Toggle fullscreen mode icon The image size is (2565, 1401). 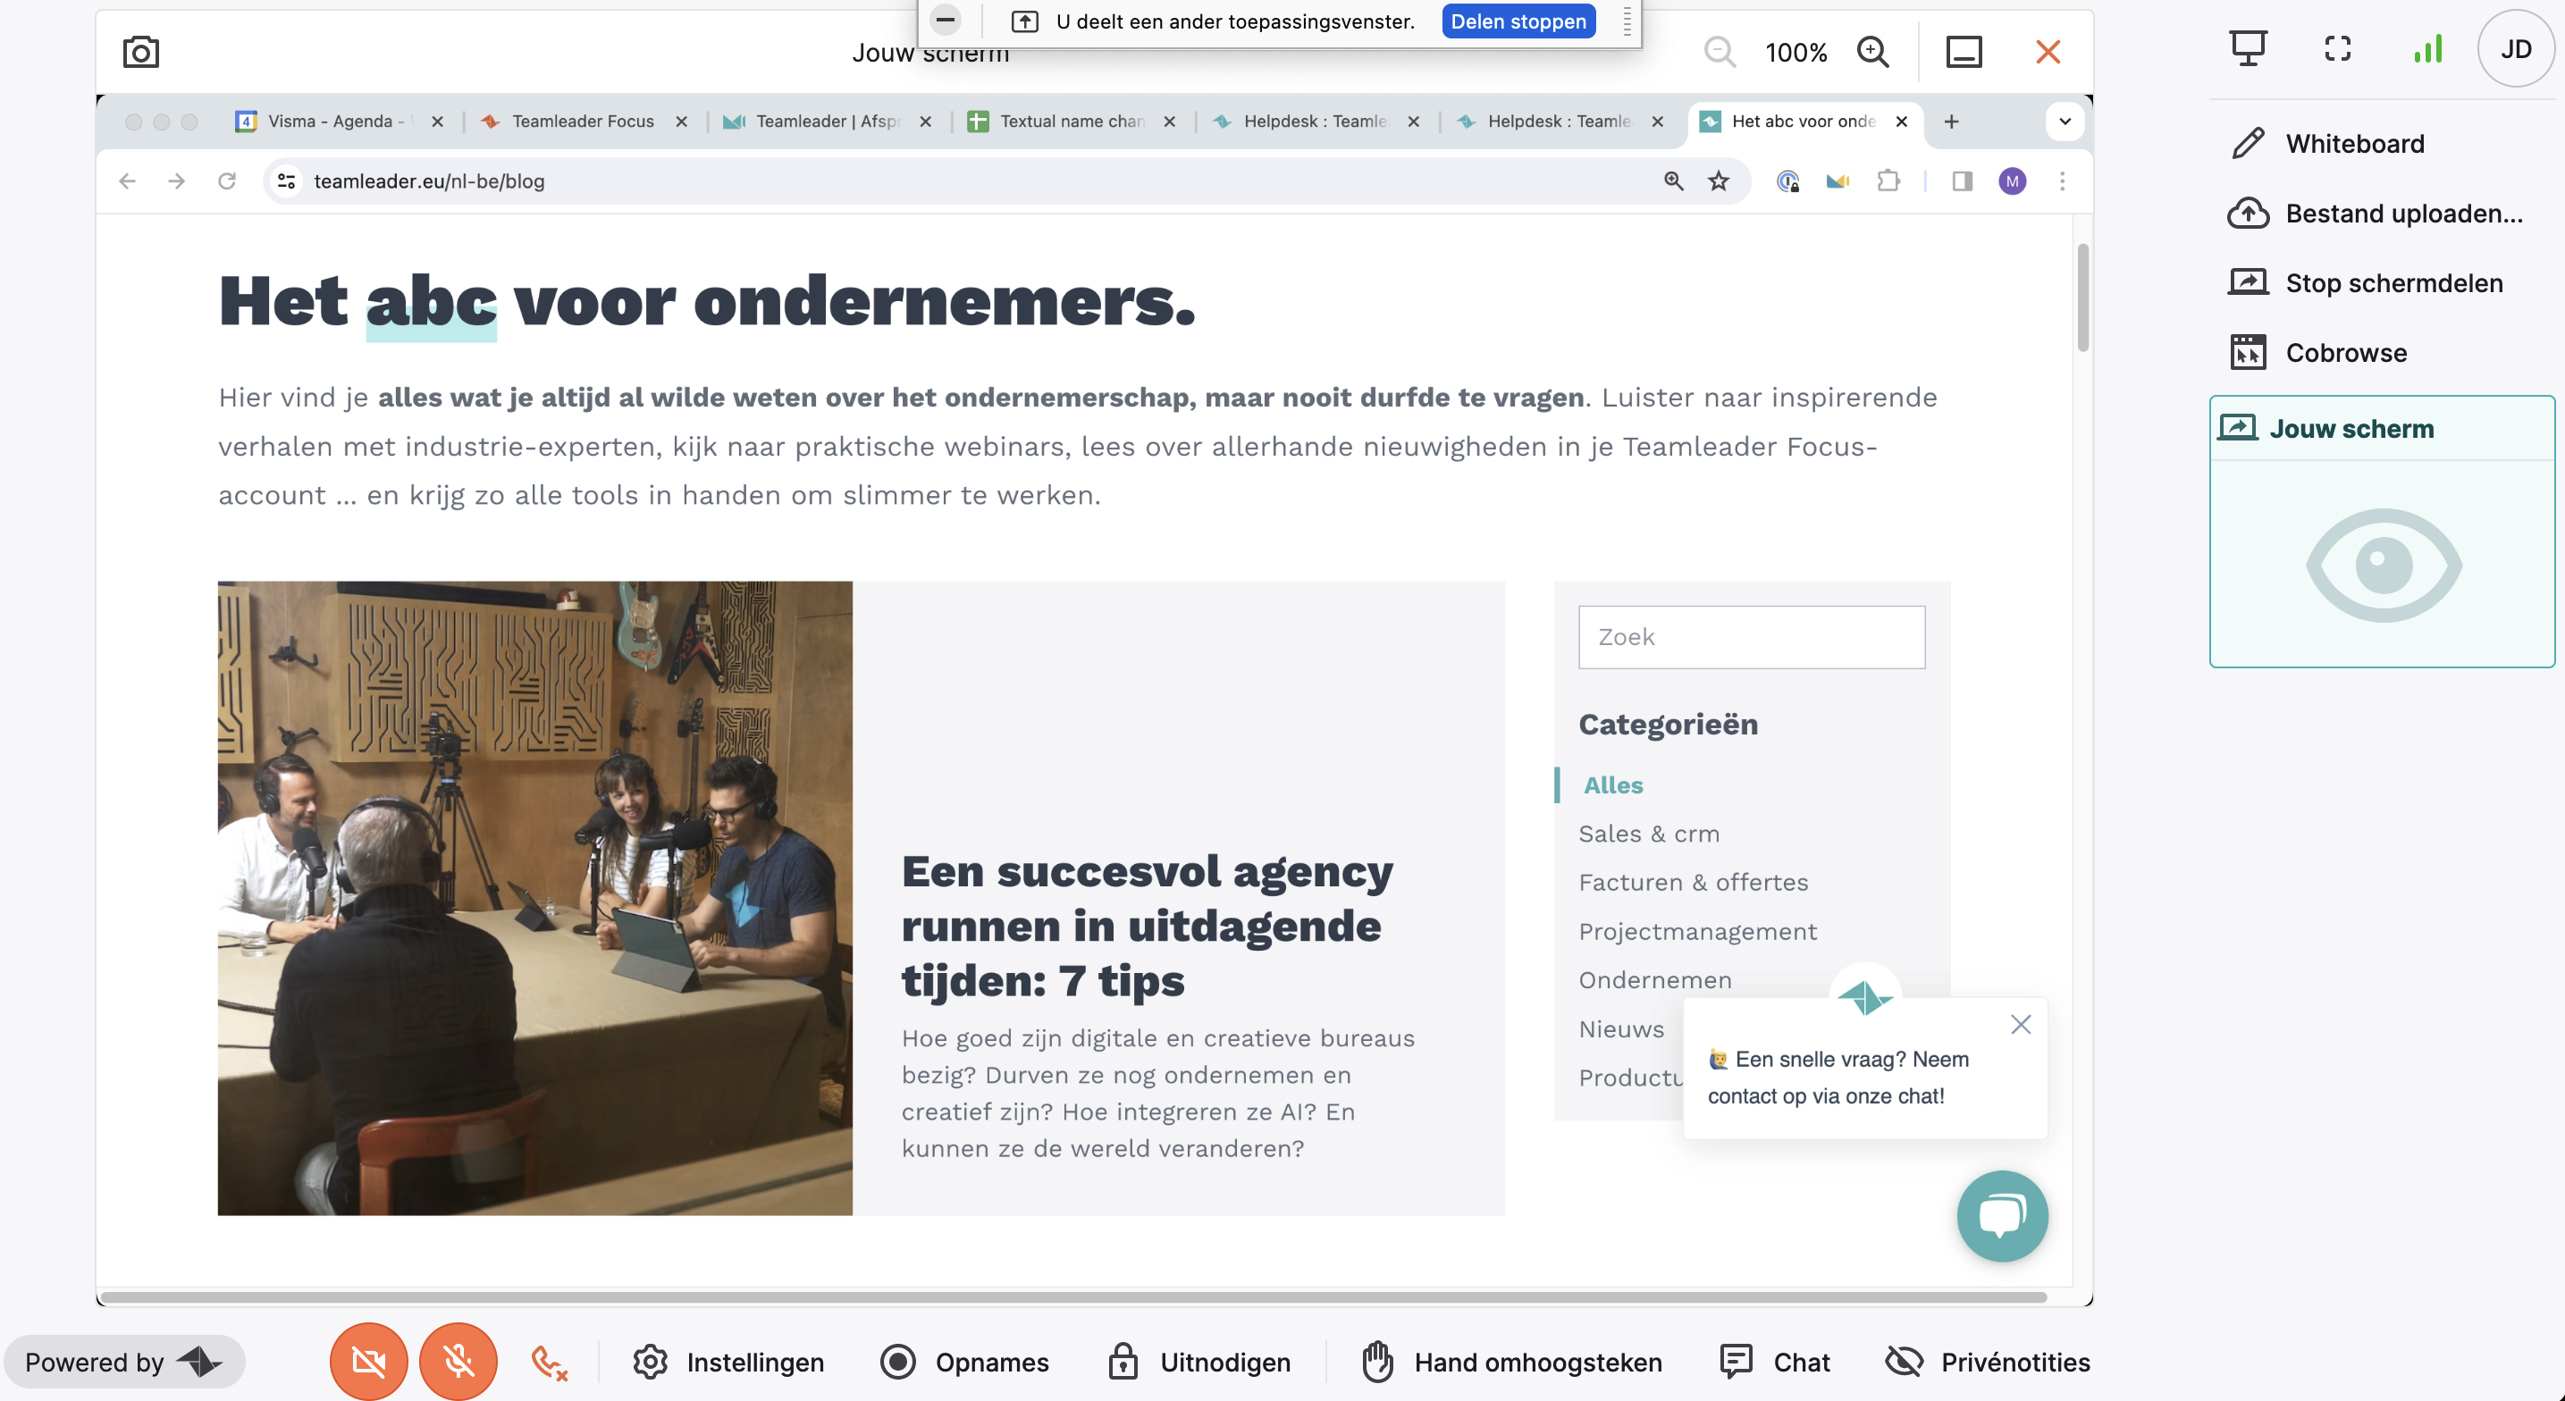point(2337,47)
